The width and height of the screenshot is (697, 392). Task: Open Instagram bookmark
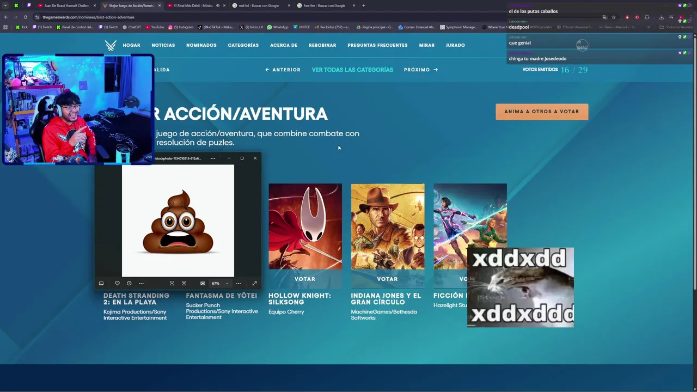[x=181, y=27]
